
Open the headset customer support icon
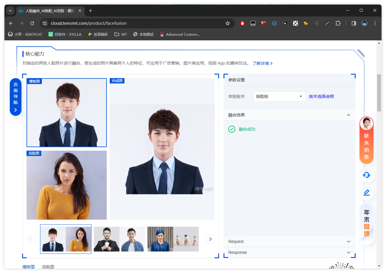(x=367, y=175)
